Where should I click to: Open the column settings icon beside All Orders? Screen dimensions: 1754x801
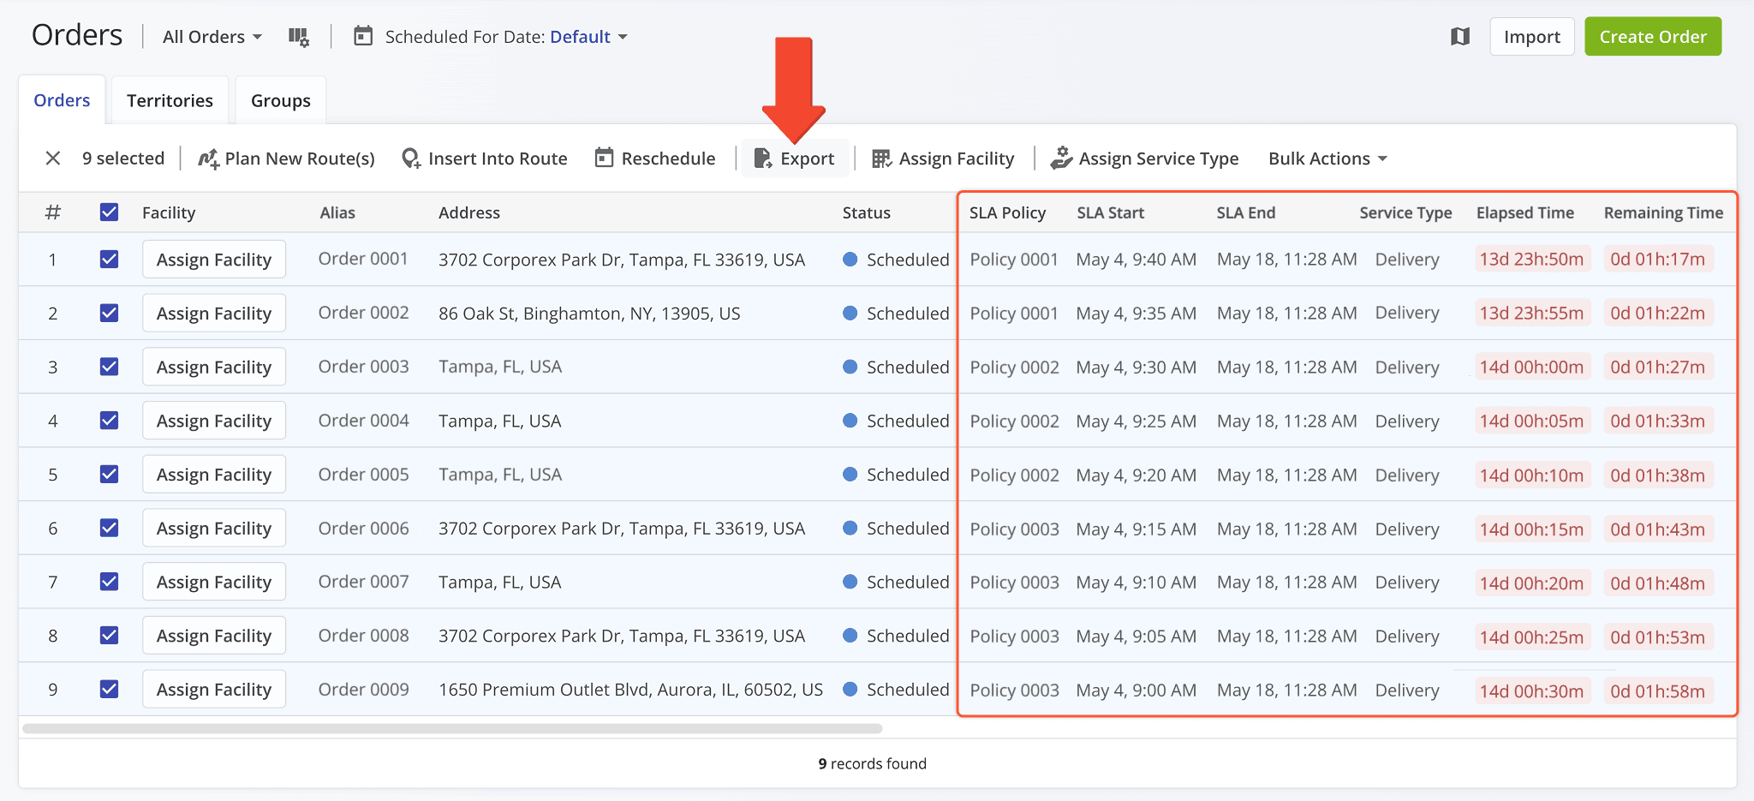pyautogui.click(x=298, y=36)
